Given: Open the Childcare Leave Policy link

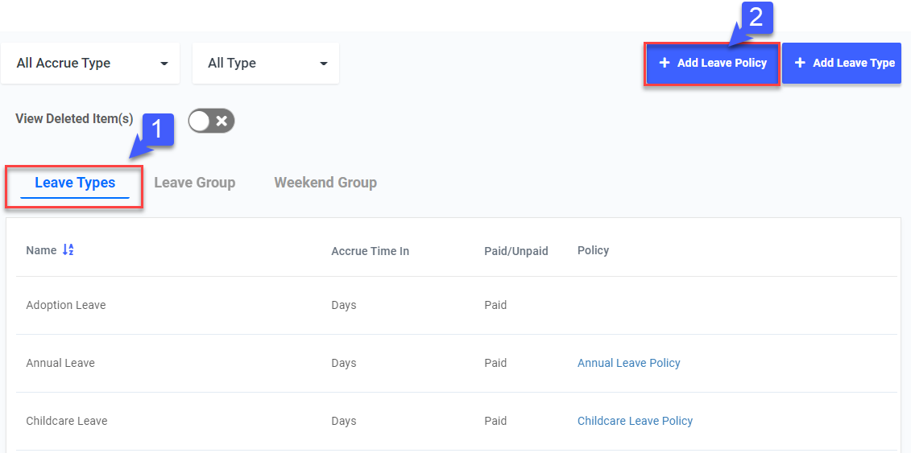Looking at the screenshot, I should (x=635, y=421).
